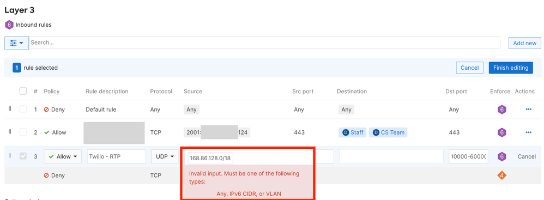Grab the drag handle of rule 2
544x200 pixels.
click(10, 132)
